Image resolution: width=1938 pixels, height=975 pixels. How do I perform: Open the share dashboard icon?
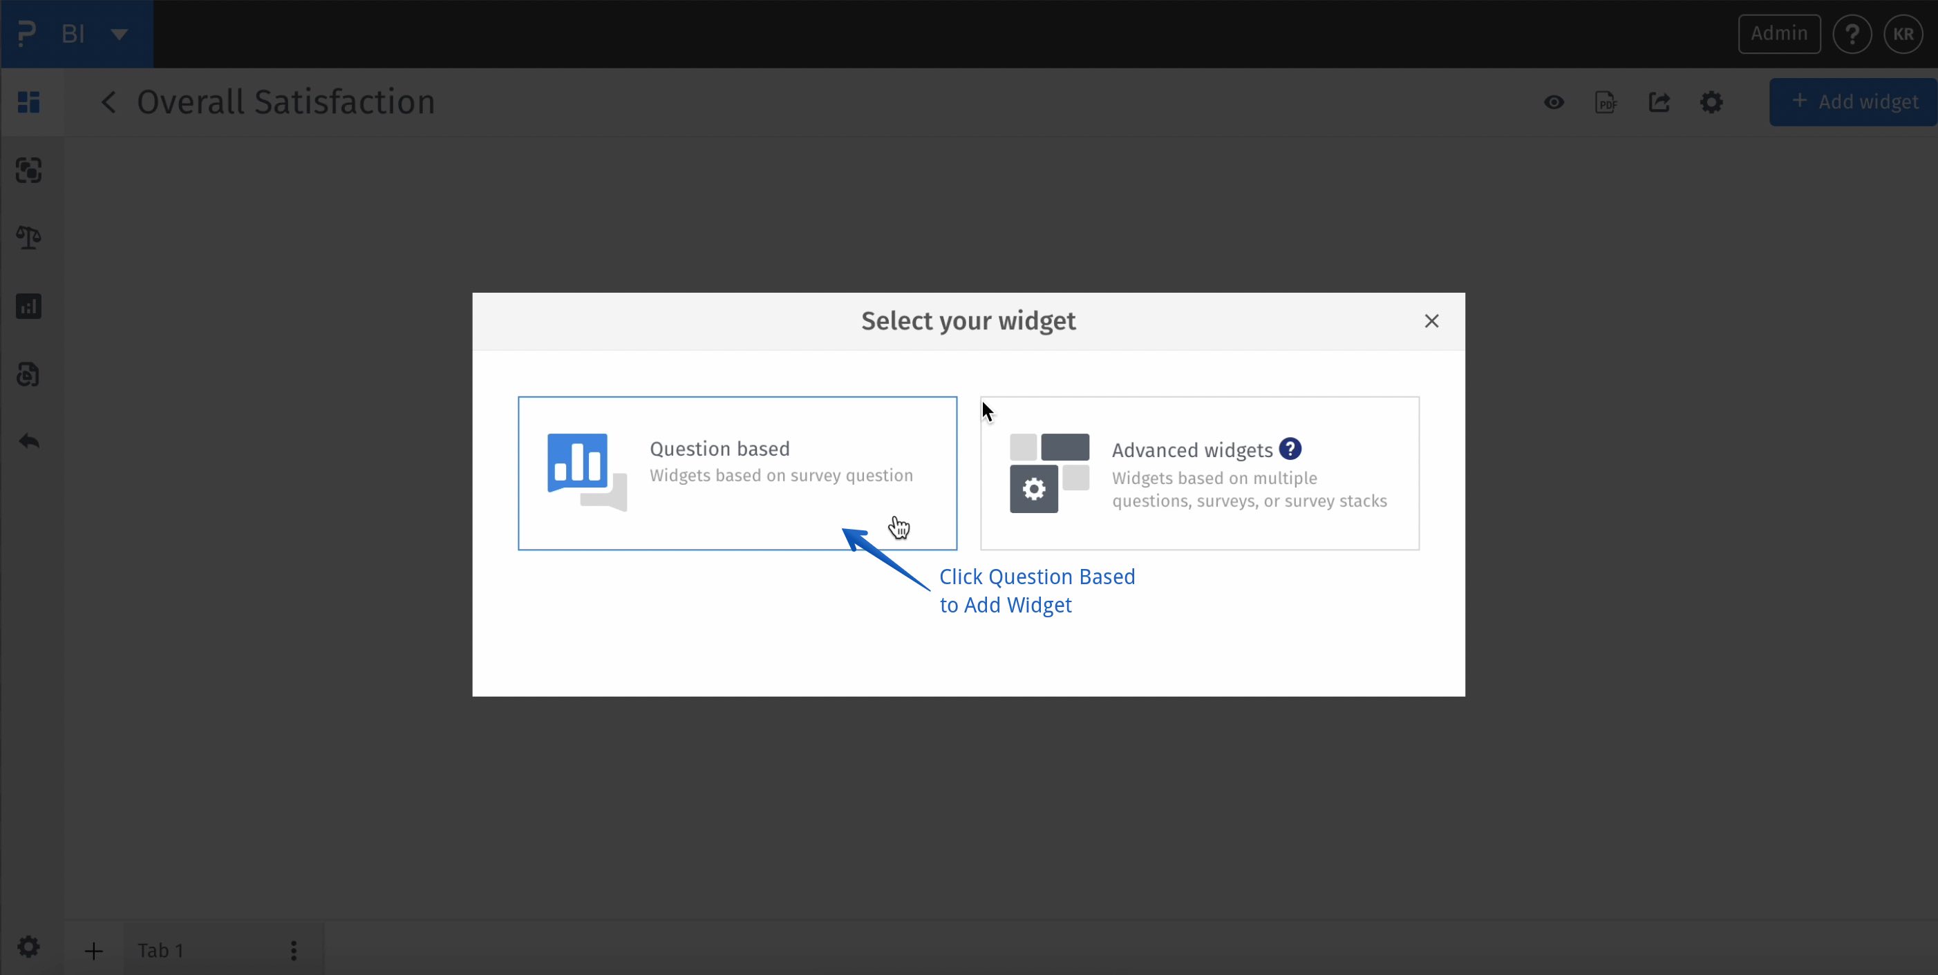[x=1659, y=102]
